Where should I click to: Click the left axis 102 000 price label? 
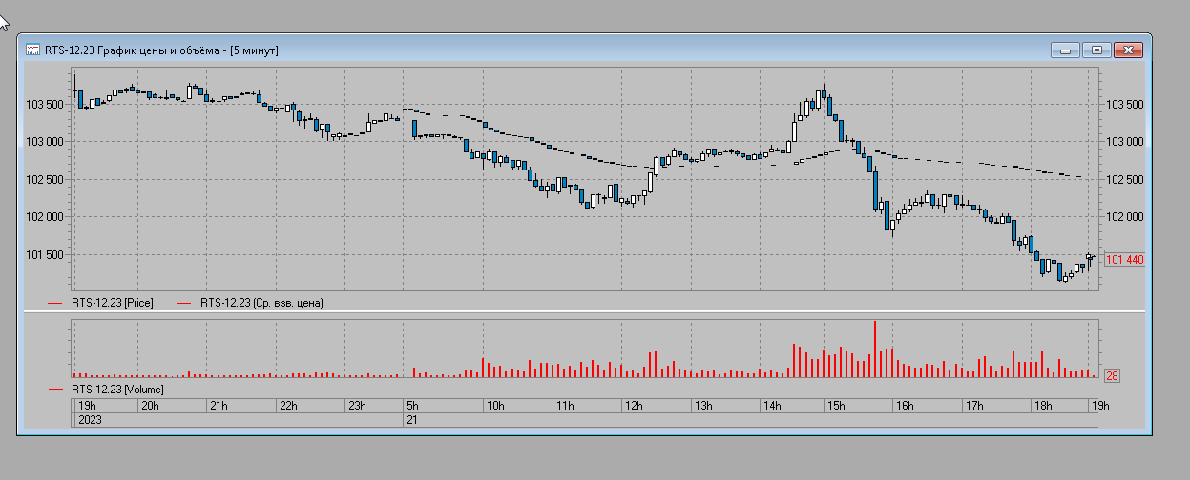click(43, 216)
